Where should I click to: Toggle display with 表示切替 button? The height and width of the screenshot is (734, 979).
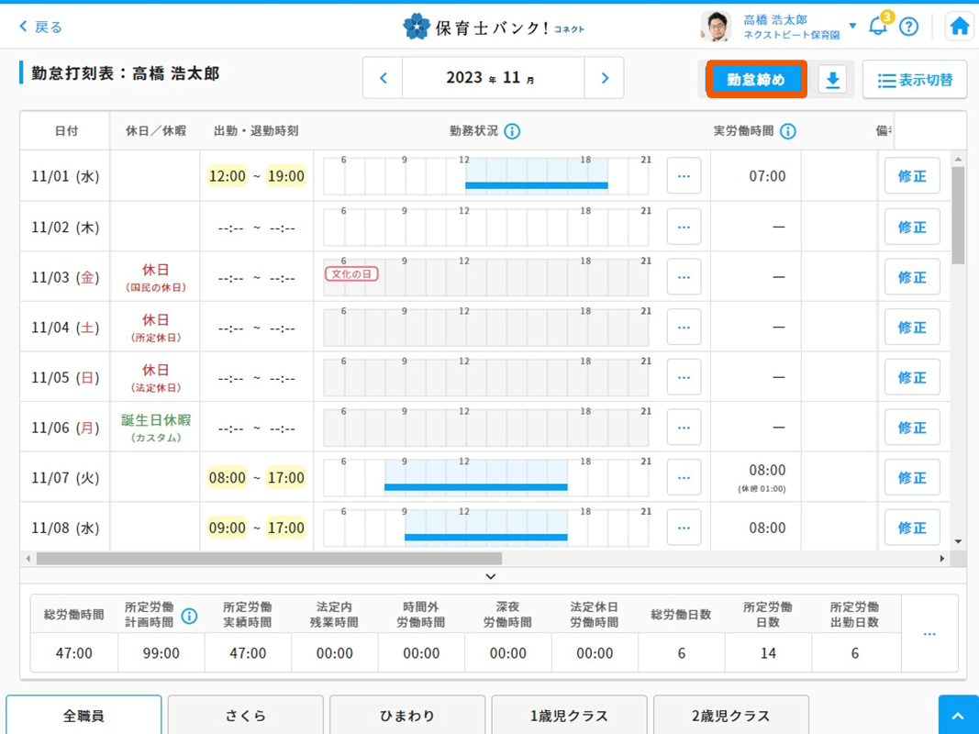[915, 80]
